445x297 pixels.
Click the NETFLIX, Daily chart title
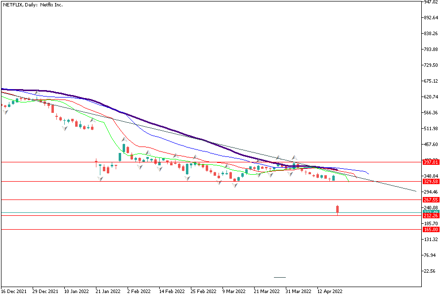[x=34, y=4]
